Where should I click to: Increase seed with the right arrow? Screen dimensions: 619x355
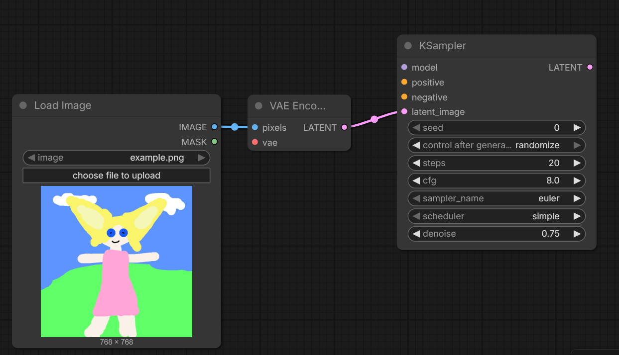(x=577, y=128)
